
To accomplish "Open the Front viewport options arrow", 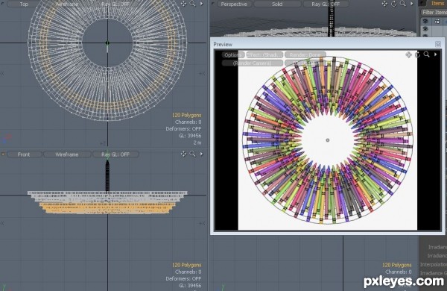I will click(202, 154).
